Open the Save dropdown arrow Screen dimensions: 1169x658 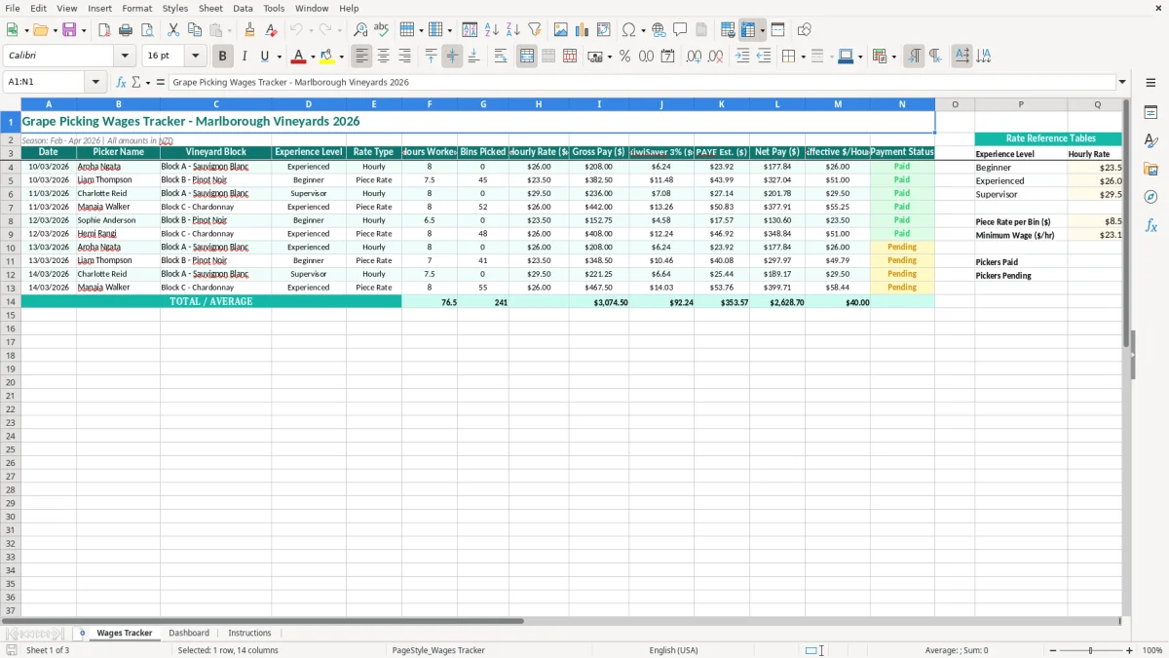pyautogui.click(x=84, y=30)
